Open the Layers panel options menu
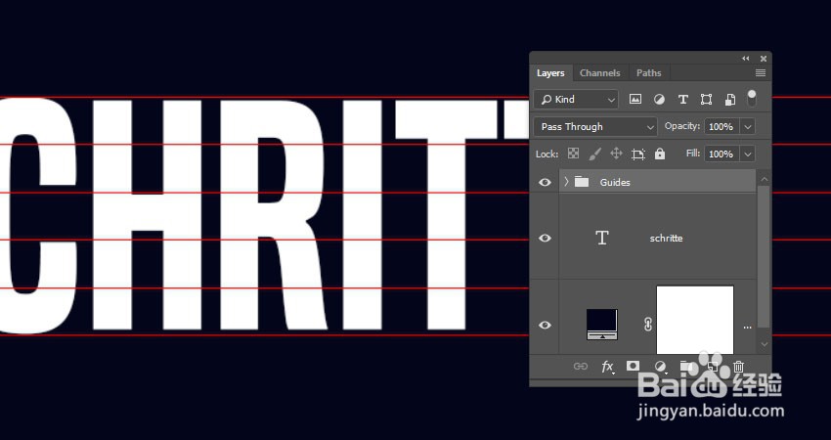This screenshot has height=440, width=831. pos(761,73)
